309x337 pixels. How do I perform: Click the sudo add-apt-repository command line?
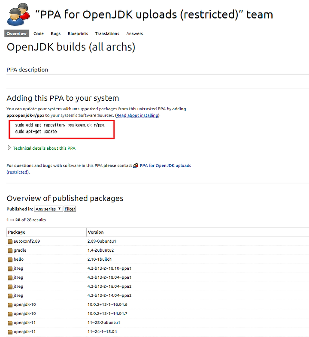click(60, 125)
